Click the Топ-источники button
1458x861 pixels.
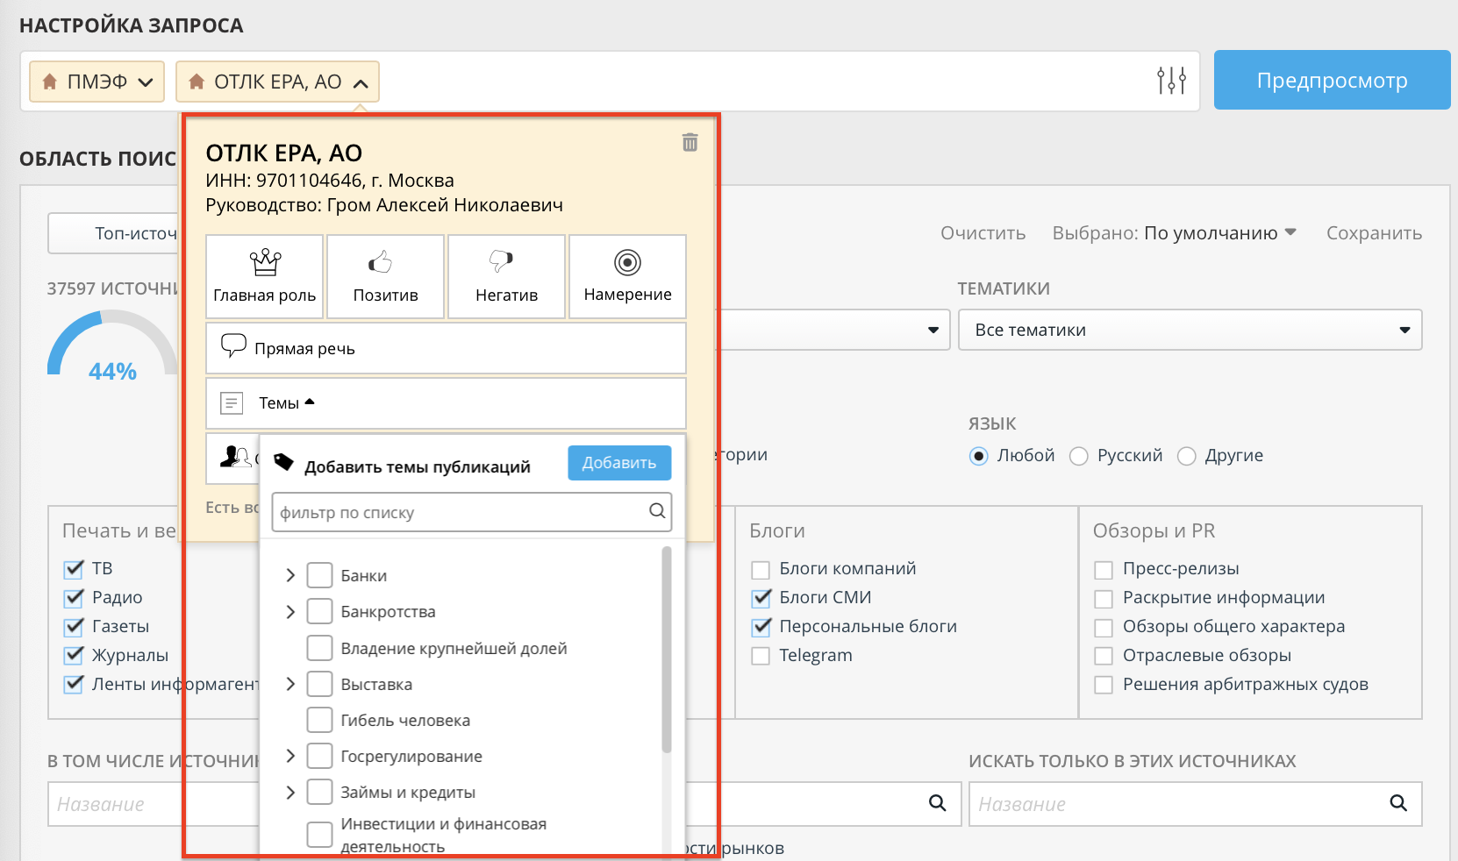pos(114,233)
